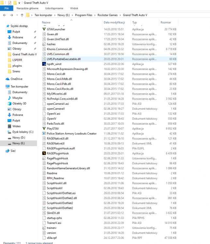Image resolution: width=210 pixels, height=244 pixels.
Task: Open the recent locations dropdown arrow
Action: click(17, 15)
